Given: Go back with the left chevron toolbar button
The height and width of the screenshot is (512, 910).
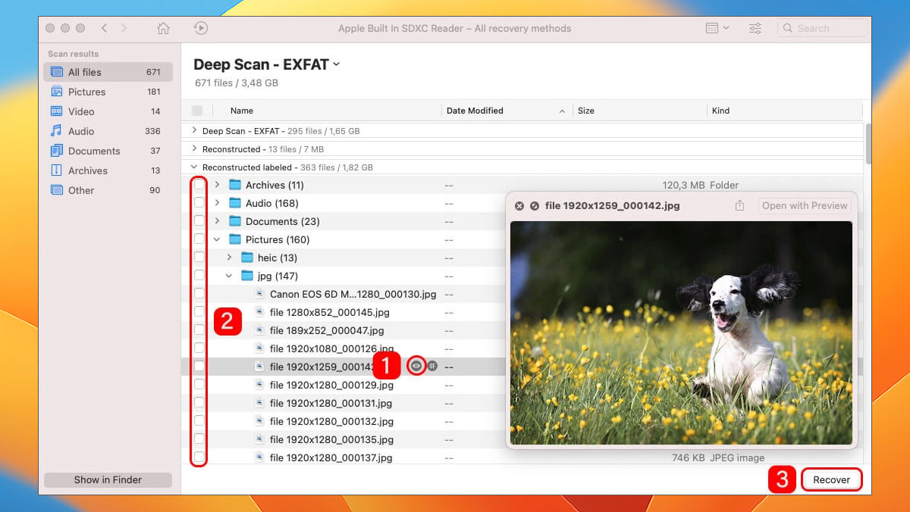Looking at the screenshot, I should [x=104, y=28].
